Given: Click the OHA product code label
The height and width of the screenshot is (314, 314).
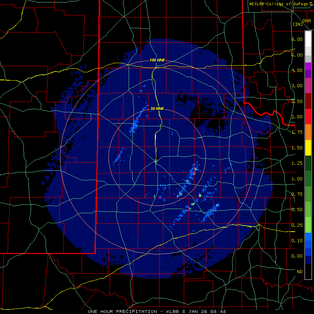Looking at the screenshot, I should [x=307, y=21].
